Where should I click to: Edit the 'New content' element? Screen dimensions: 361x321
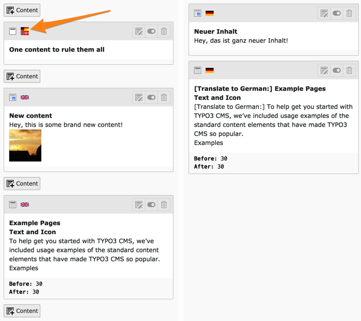139,97
